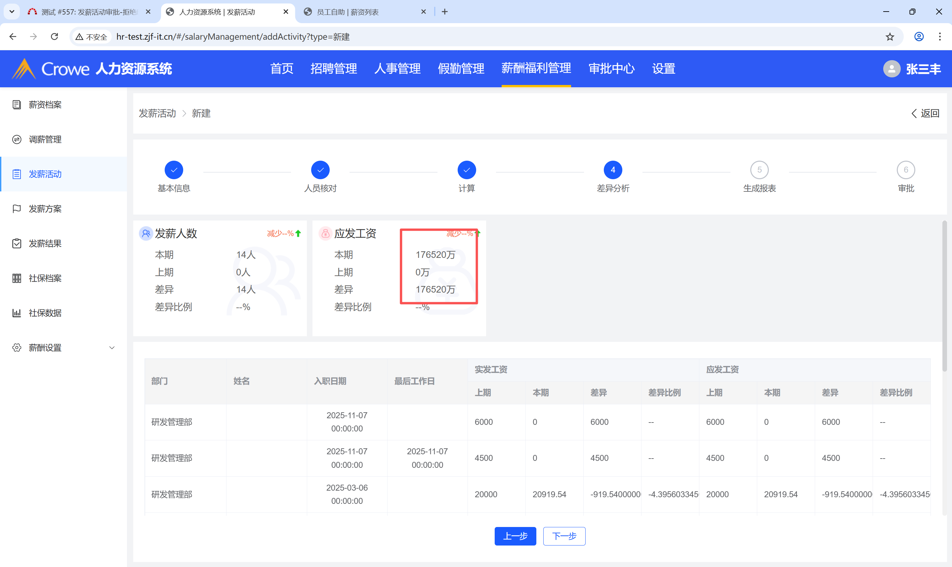The width and height of the screenshot is (952, 567).
Task: Bookmark this page with the star icon
Action: point(890,37)
